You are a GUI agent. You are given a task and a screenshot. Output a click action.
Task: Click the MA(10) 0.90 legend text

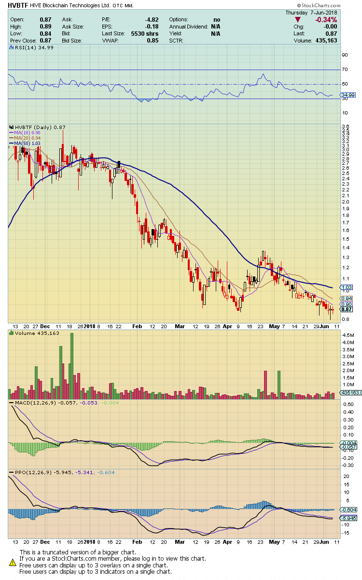(x=27, y=132)
